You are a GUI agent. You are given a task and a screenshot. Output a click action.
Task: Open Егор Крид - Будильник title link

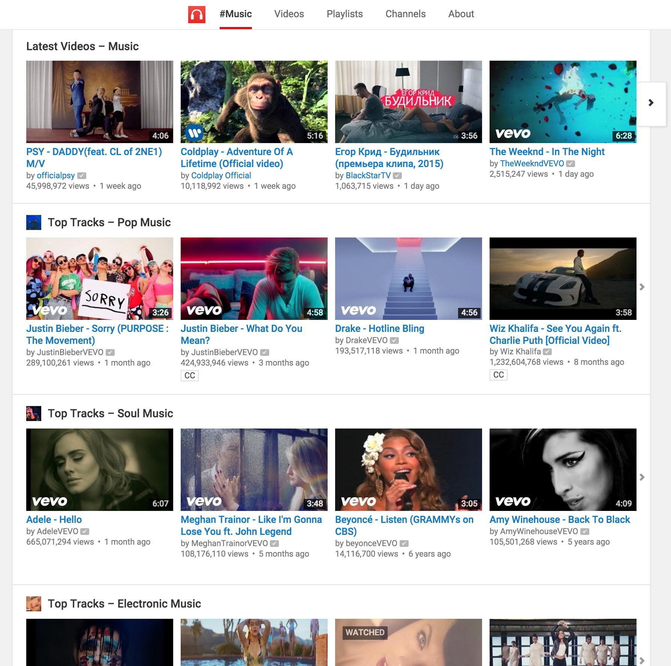point(389,158)
